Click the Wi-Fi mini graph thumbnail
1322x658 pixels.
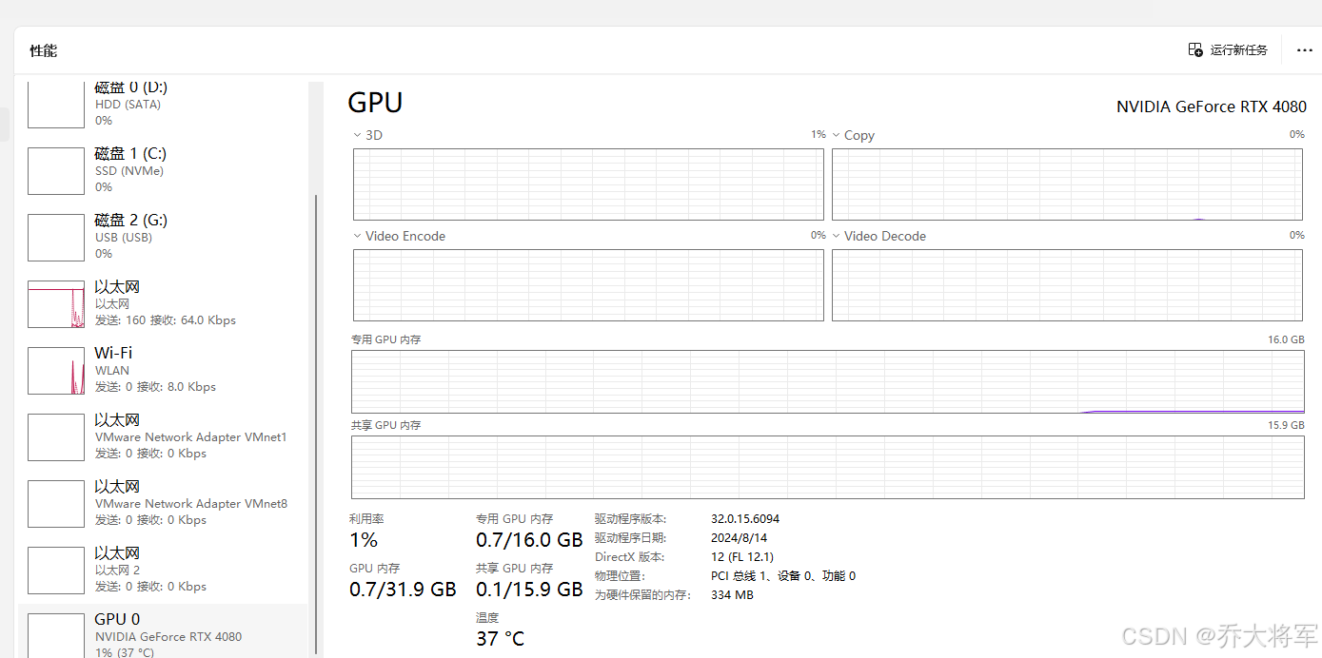pos(56,371)
